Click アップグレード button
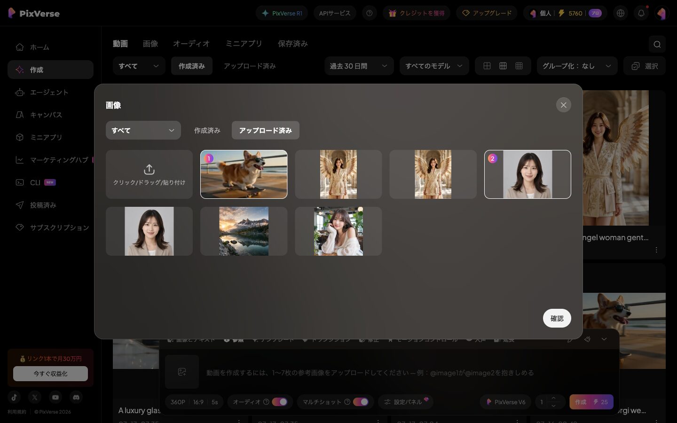 pos(487,13)
